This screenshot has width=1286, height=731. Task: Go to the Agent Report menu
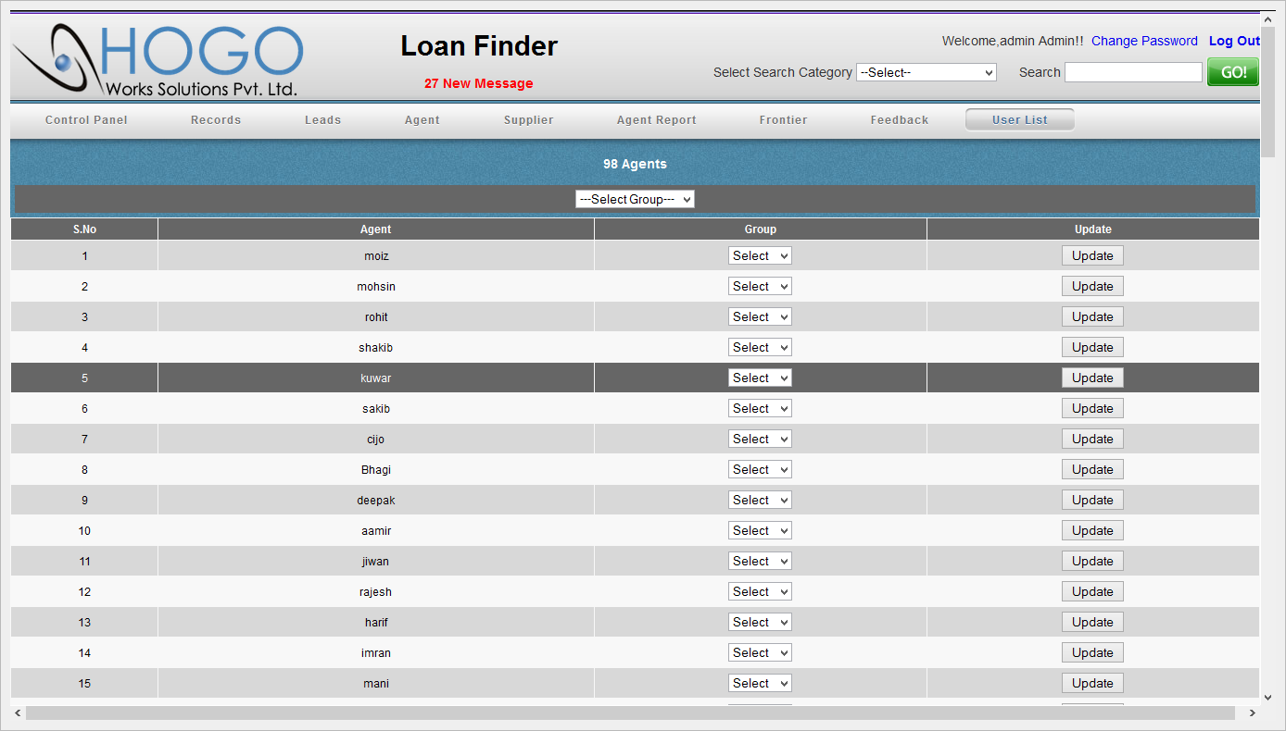coord(656,120)
